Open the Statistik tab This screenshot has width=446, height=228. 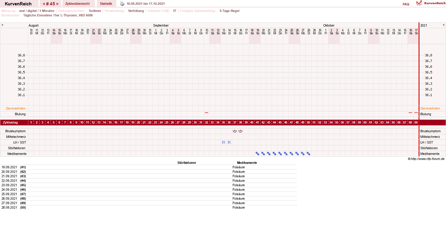[106, 4]
